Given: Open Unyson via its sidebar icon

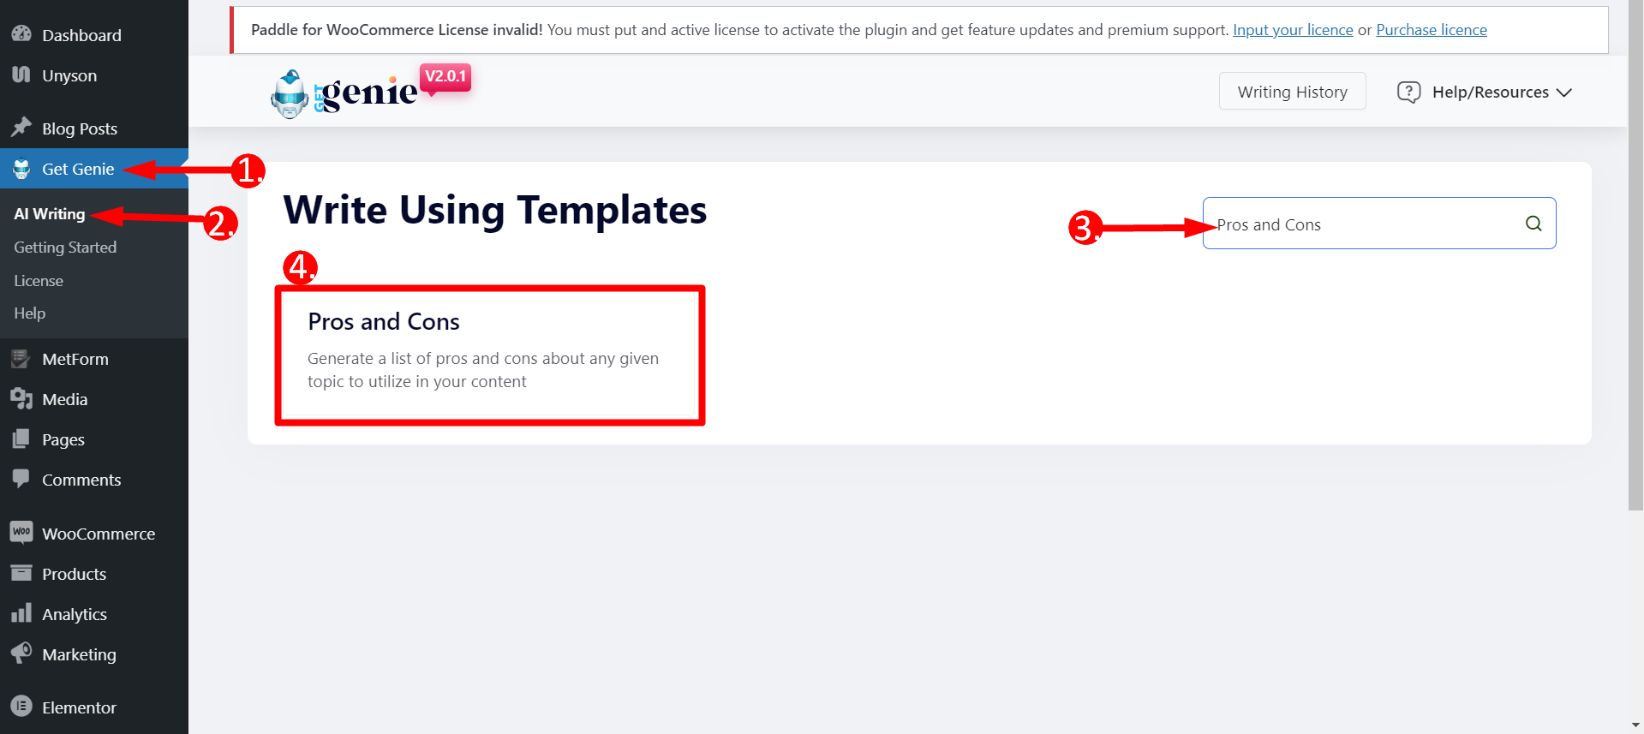Looking at the screenshot, I should tap(21, 75).
